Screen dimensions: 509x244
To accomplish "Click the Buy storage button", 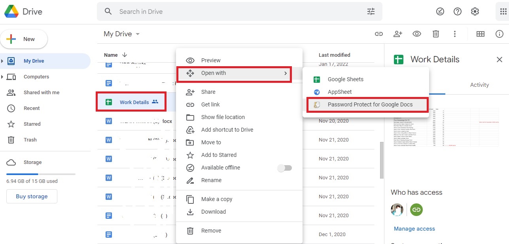I will [32, 196].
